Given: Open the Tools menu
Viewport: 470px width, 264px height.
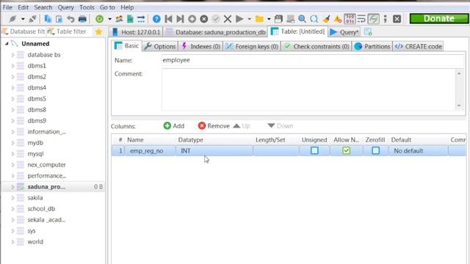Looking at the screenshot, I should click(87, 7).
